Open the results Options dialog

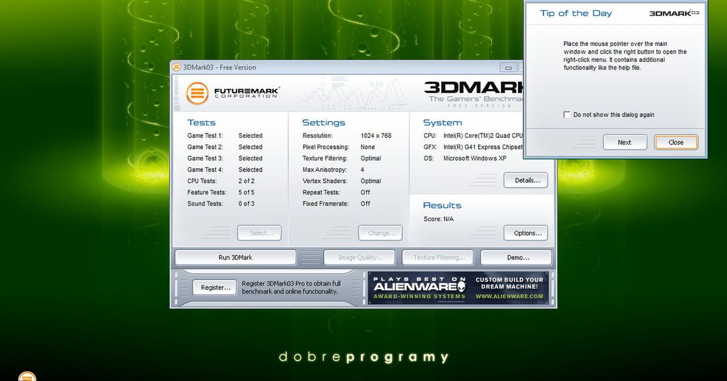(525, 233)
